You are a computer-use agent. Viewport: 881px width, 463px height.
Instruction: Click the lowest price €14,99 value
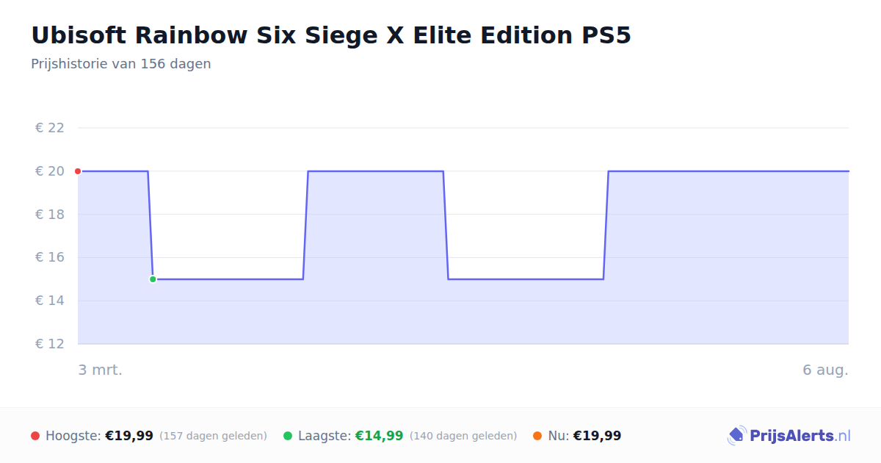pos(380,436)
